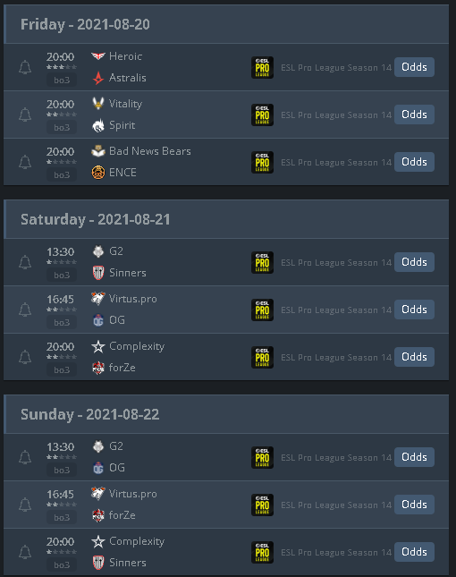The width and height of the screenshot is (456, 577).
Task: Toggle bell for Bad News Bears match
Action: 25,162
